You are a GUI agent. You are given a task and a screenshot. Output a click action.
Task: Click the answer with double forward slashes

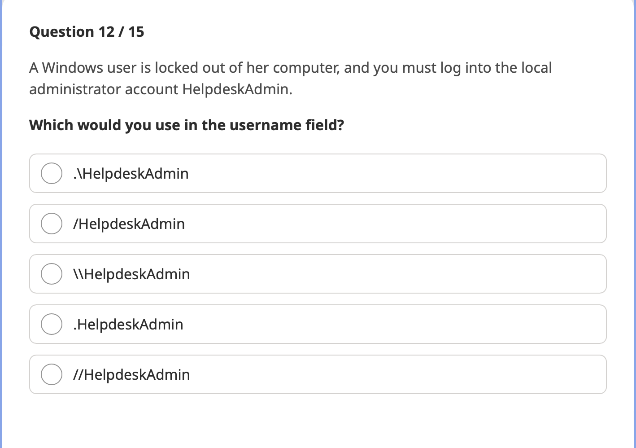point(318,374)
